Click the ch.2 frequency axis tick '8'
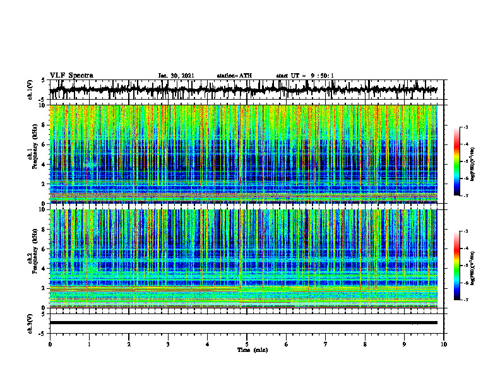Image resolution: width=500 pixels, height=386 pixels. (44, 230)
